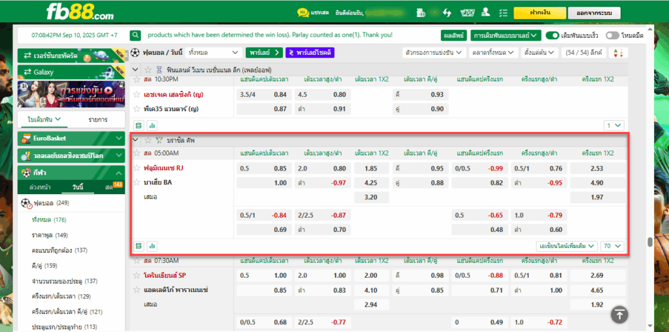
Task: Switch to the ใบเดิมพัน bet slip tab
Action: (44, 120)
